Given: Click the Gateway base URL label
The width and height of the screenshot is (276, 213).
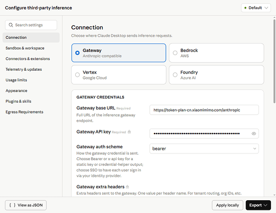Looking at the screenshot, I should click(x=96, y=108).
